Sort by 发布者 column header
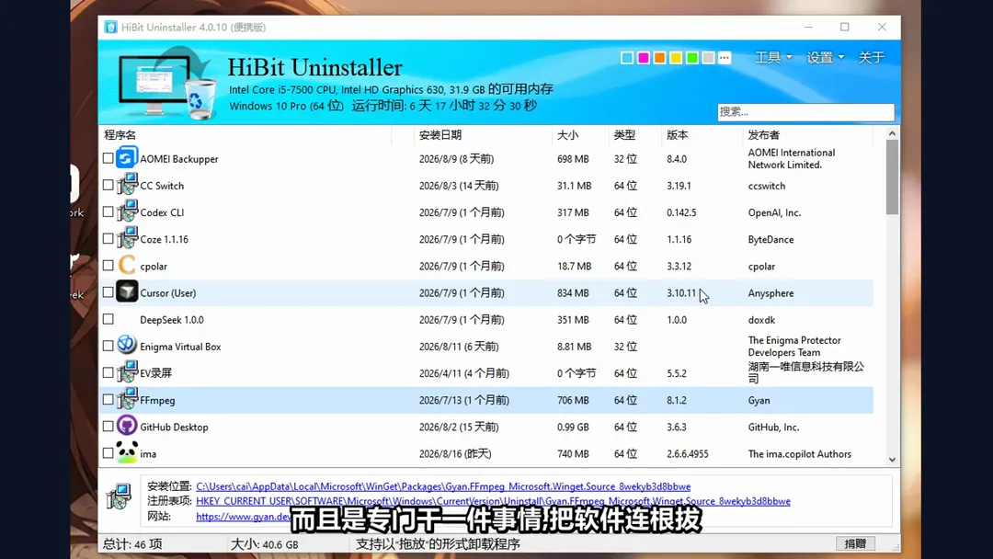Image resolution: width=993 pixels, height=559 pixels. point(764,135)
